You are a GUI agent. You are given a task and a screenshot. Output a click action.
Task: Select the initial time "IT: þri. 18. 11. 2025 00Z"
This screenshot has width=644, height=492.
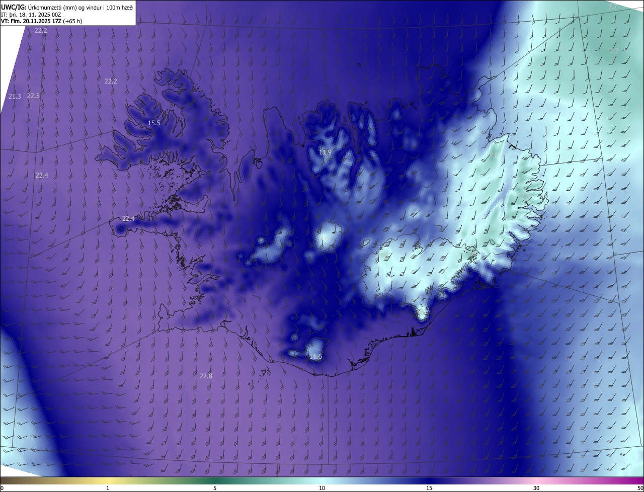click(x=31, y=15)
